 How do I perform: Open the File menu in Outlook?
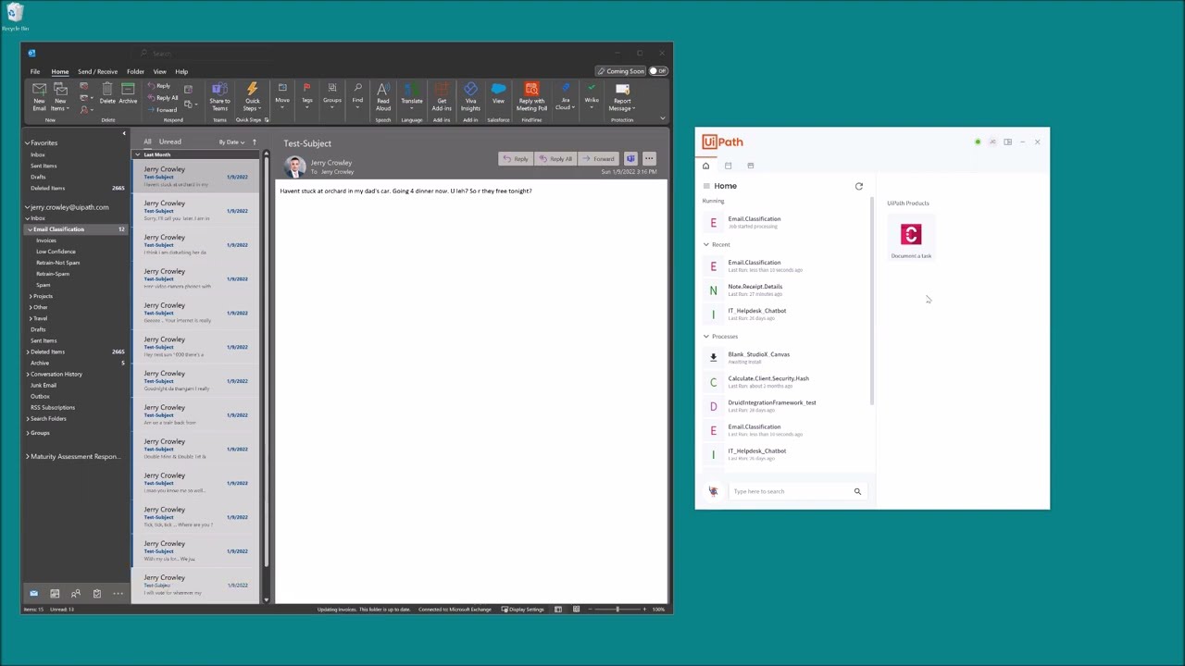click(35, 71)
